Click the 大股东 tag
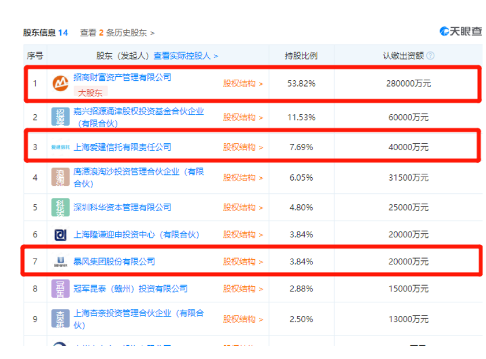This screenshot has width=486, height=359. [x=90, y=92]
